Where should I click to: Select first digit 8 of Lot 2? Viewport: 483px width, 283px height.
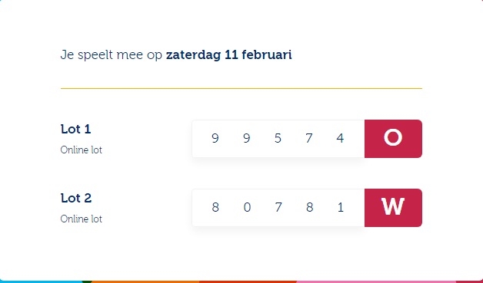215,207
